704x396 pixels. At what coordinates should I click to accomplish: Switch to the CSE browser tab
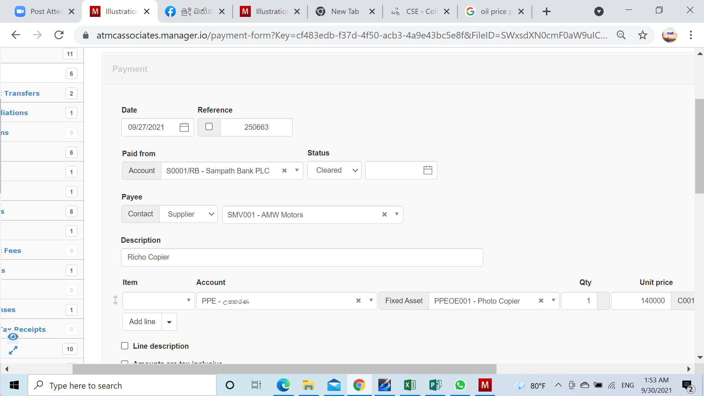point(420,11)
